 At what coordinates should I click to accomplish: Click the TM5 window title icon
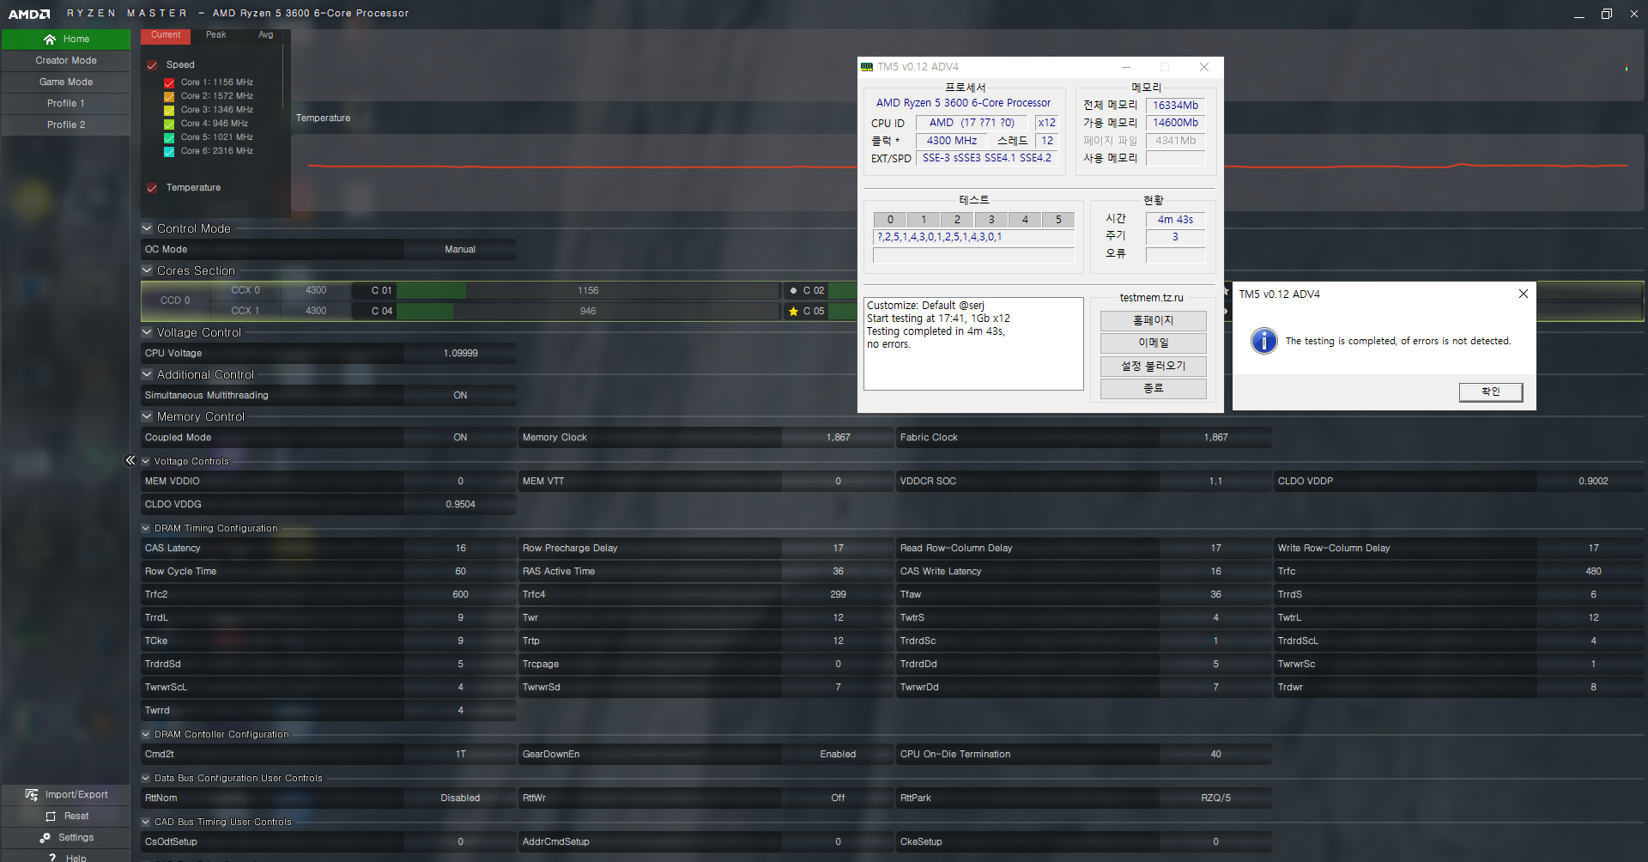tap(867, 67)
